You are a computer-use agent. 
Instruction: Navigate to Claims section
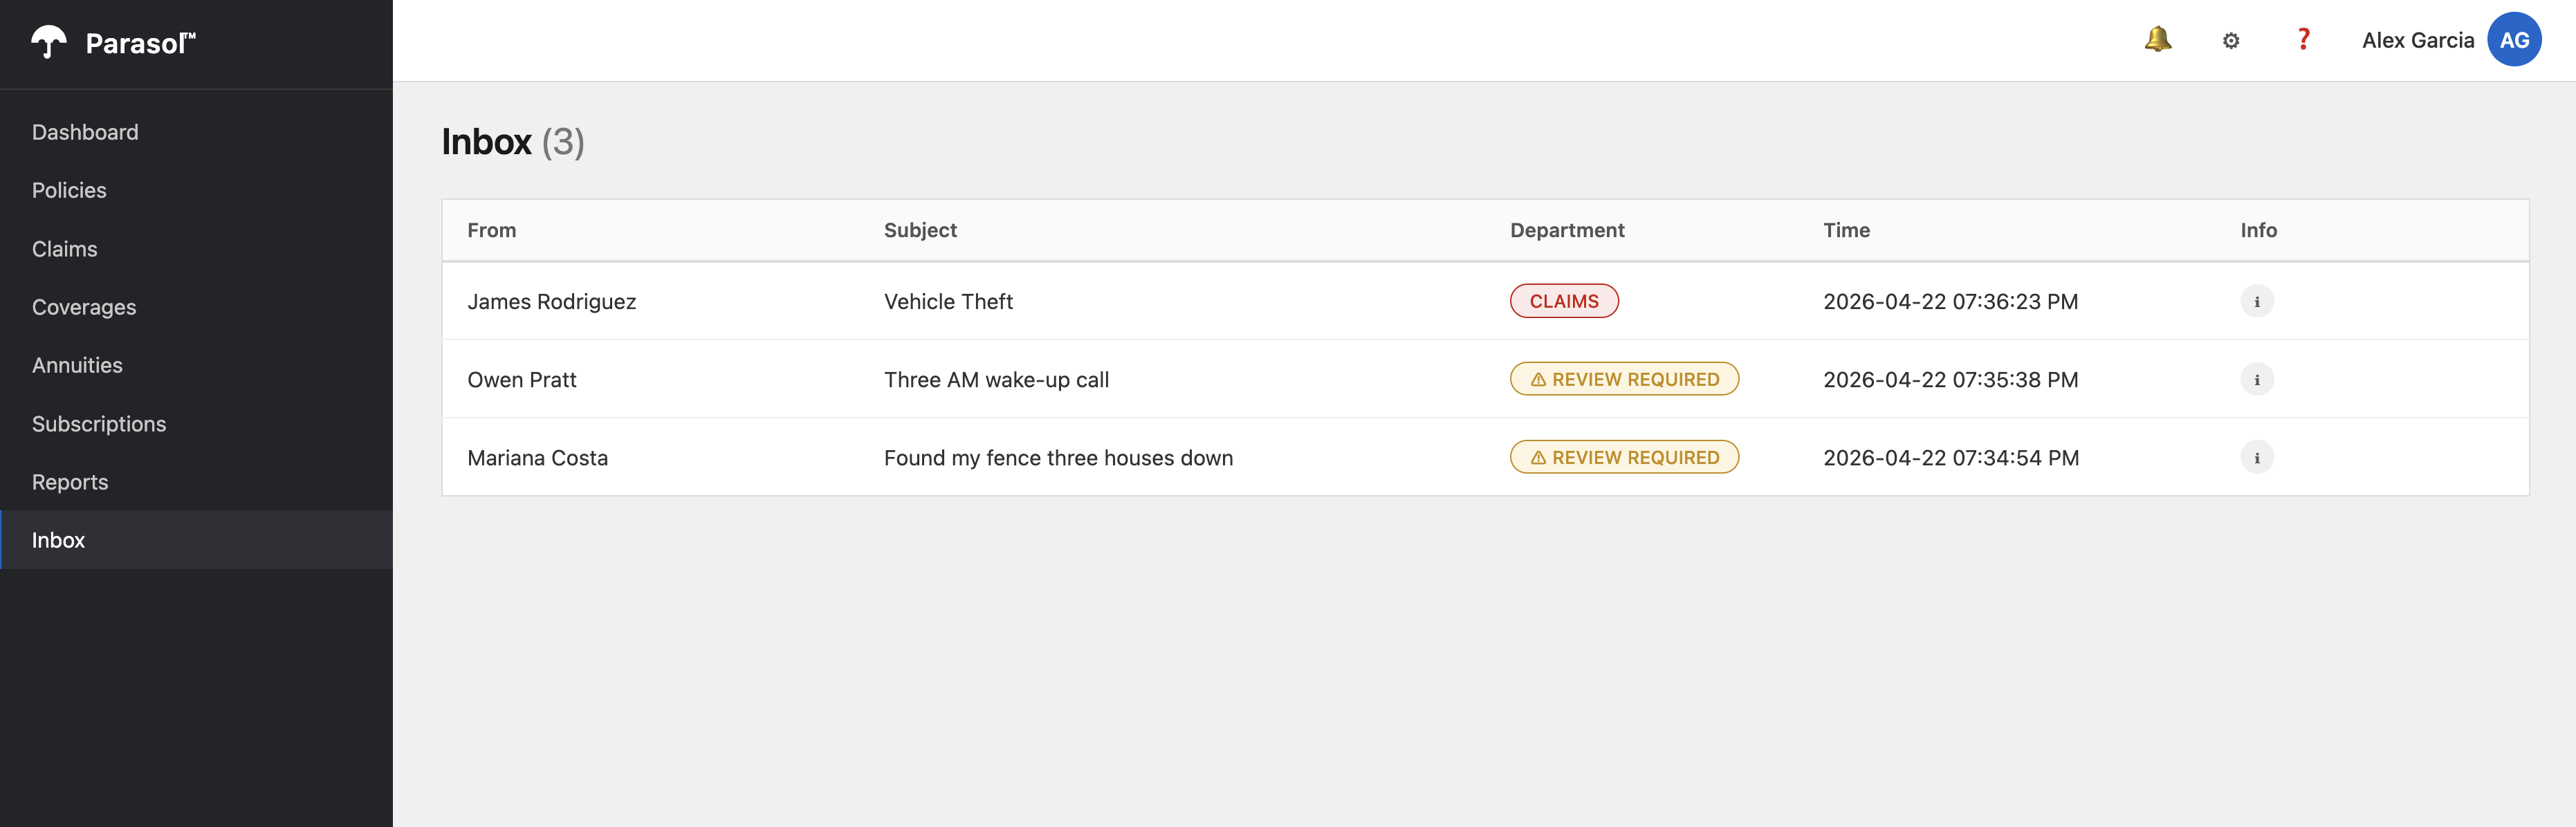pyautogui.click(x=65, y=249)
